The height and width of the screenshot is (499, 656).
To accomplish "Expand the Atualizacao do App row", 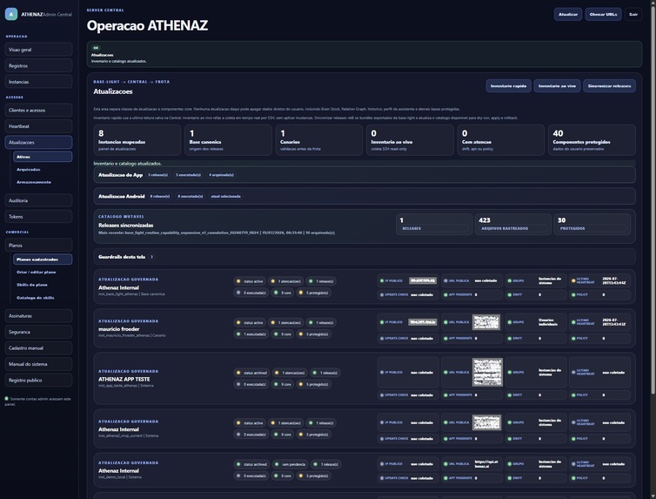I will click(x=365, y=175).
